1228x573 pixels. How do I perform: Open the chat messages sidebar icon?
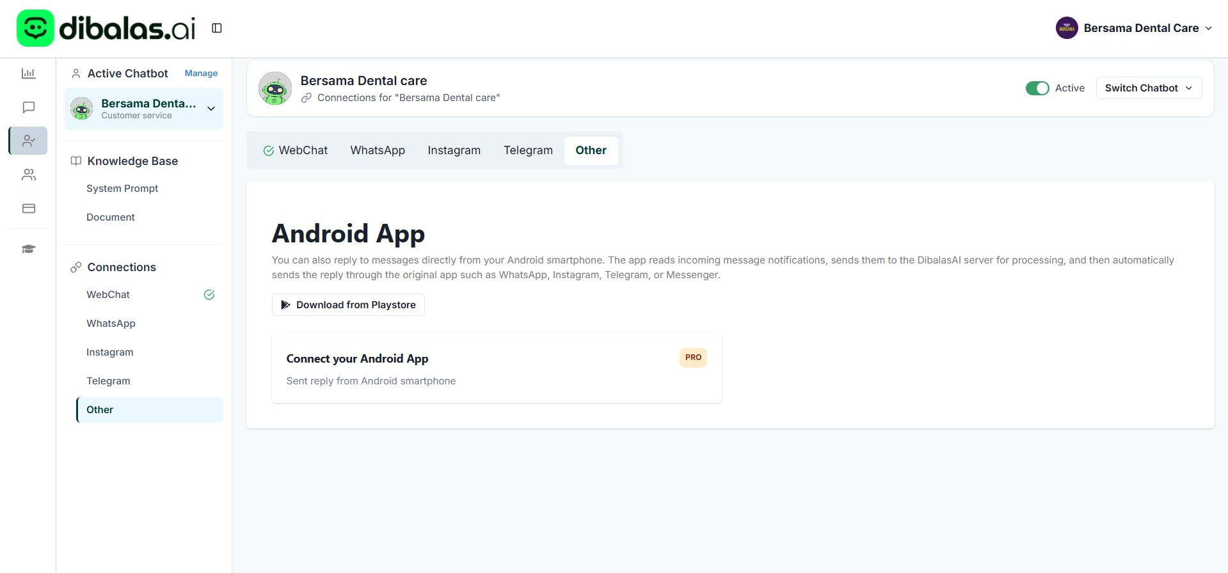click(x=28, y=107)
